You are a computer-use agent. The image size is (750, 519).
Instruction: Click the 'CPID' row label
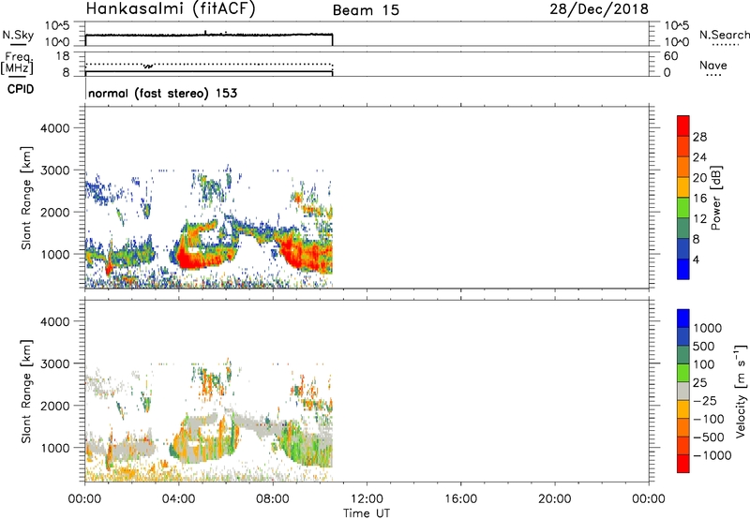[x=21, y=89]
